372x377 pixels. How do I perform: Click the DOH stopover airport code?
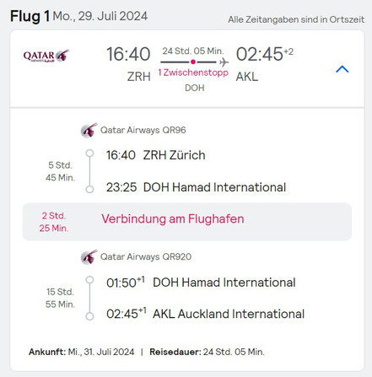(x=195, y=88)
